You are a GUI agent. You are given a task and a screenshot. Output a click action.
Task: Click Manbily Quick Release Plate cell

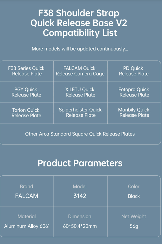134,113
